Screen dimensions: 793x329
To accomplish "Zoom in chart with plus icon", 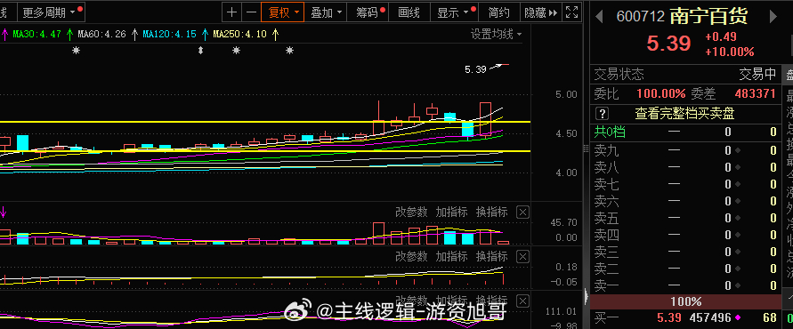I will click(231, 12).
